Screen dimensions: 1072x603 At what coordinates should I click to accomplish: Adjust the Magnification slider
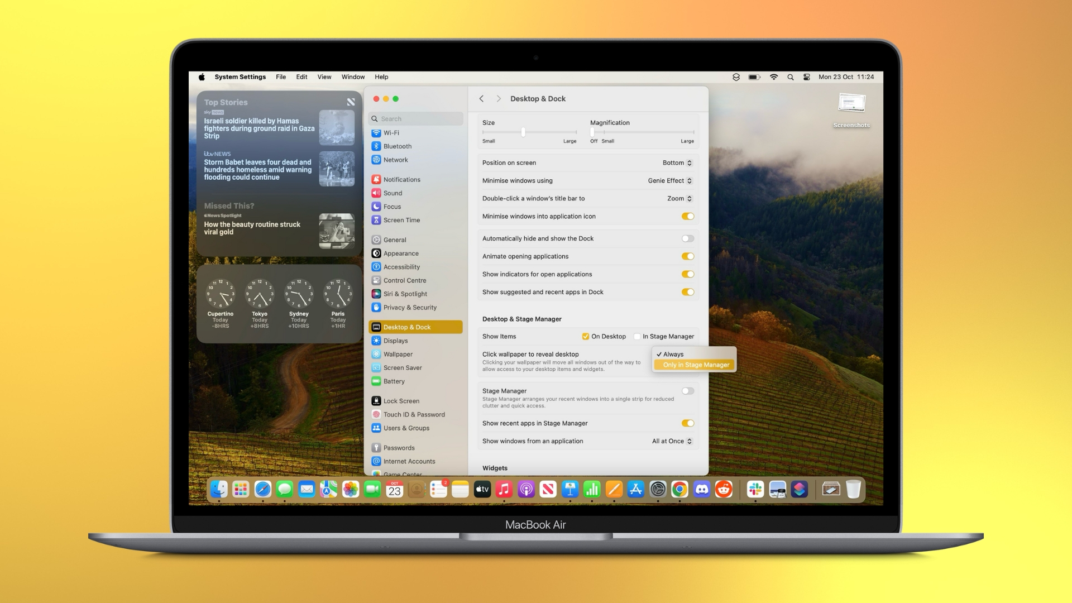[x=592, y=132]
